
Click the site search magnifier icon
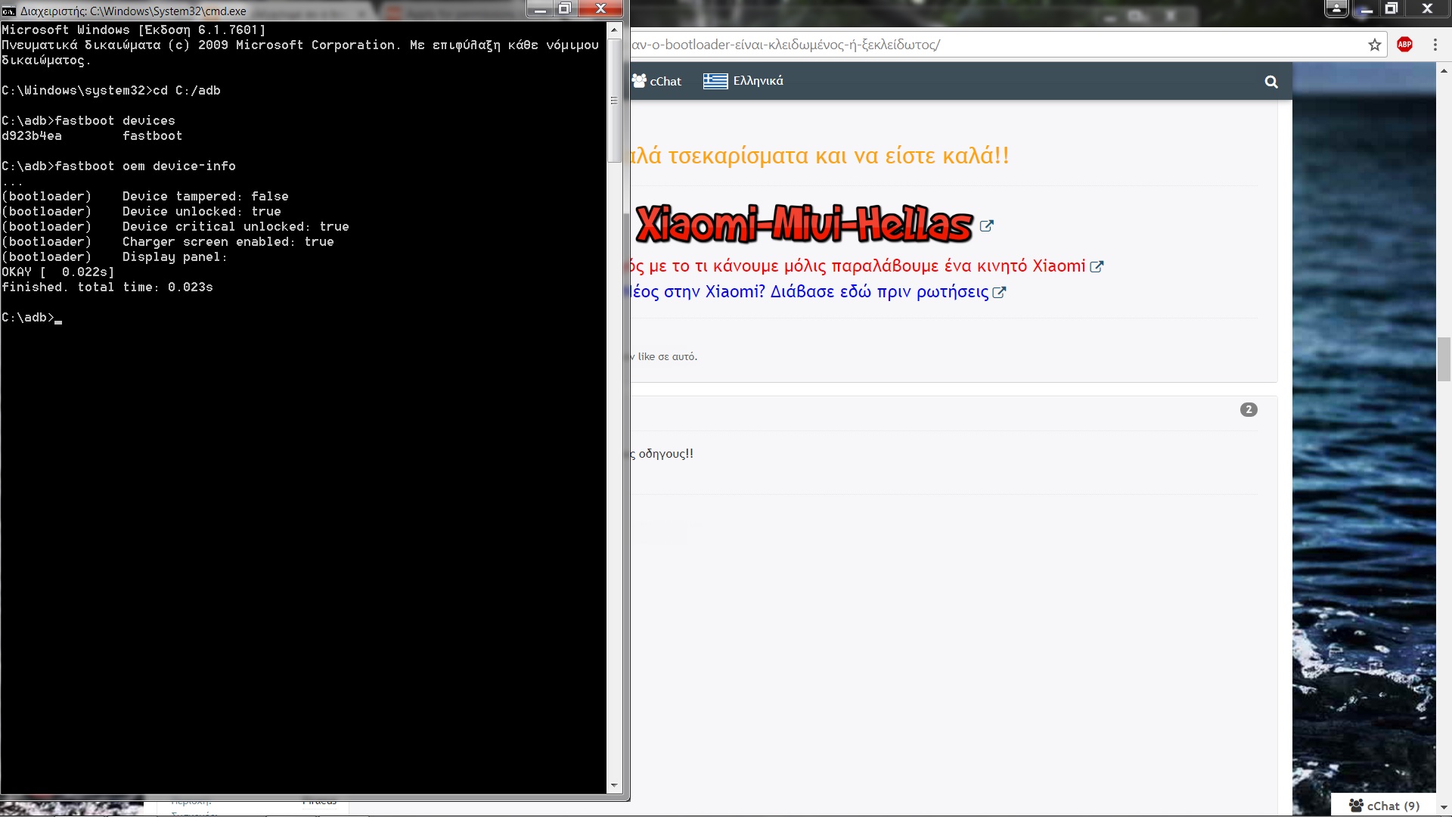1271,82
